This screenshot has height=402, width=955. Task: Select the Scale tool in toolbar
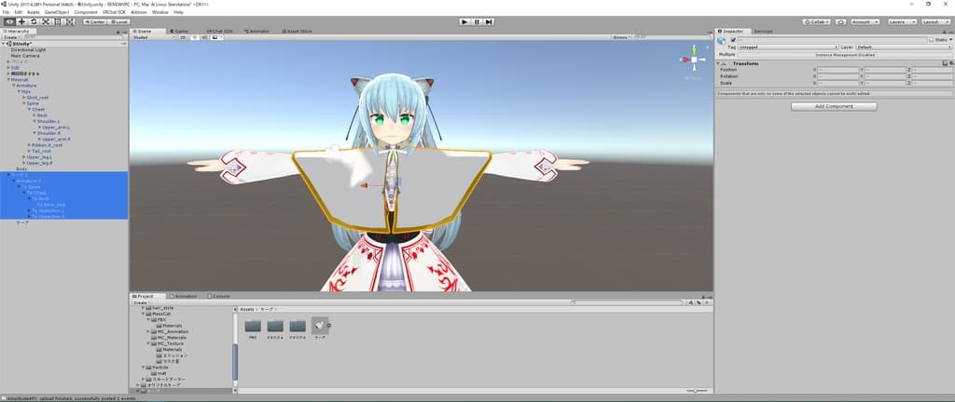point(46,21)
